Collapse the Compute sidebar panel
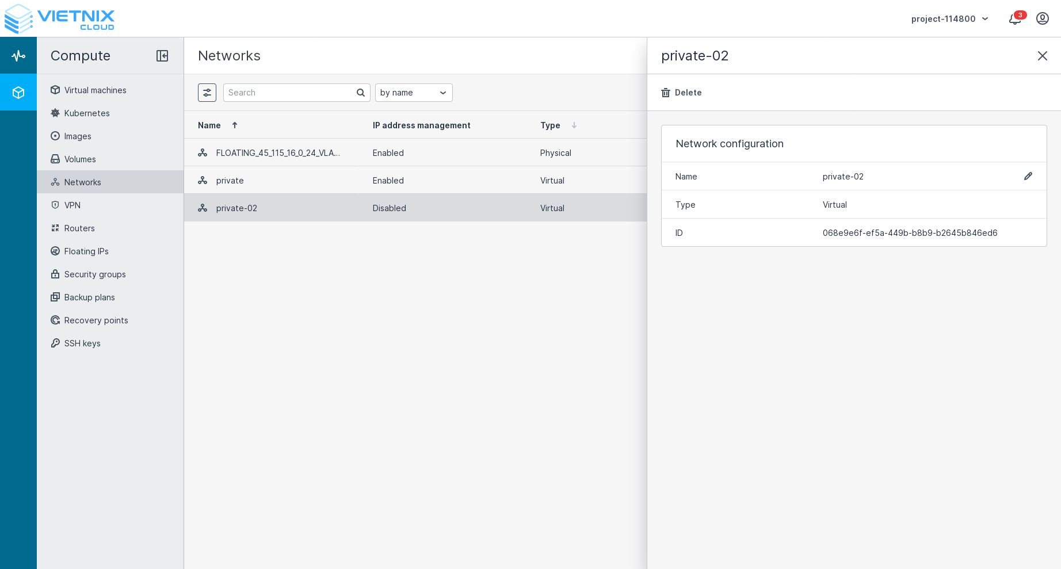1061x569 pixels. (162, 56)
